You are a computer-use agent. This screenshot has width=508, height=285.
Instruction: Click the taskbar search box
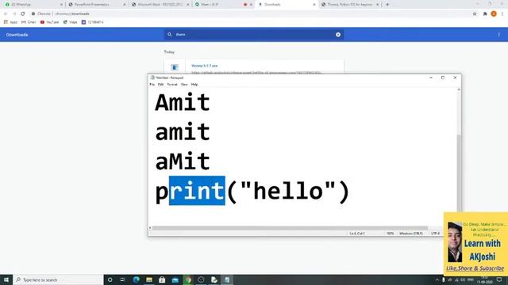click(58, 279)
